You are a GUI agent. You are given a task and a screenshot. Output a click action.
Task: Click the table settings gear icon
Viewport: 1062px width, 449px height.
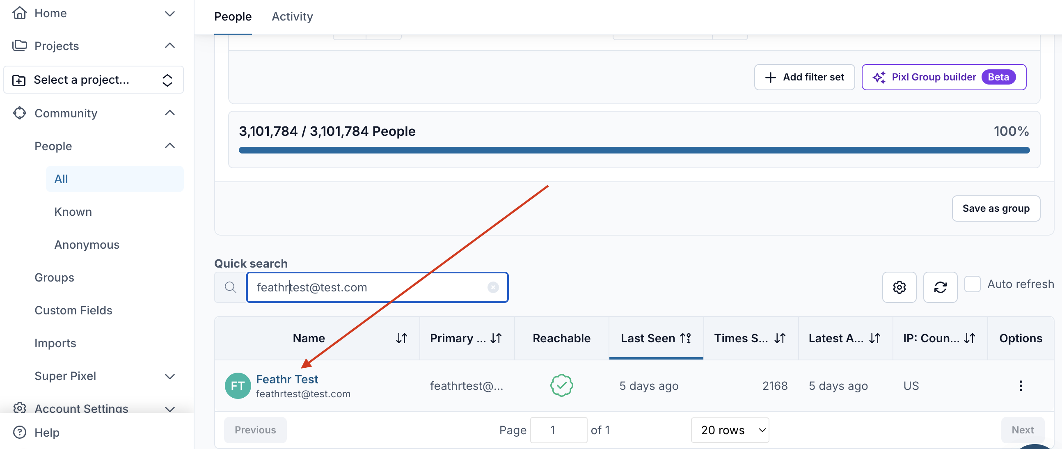pos(899,287)
